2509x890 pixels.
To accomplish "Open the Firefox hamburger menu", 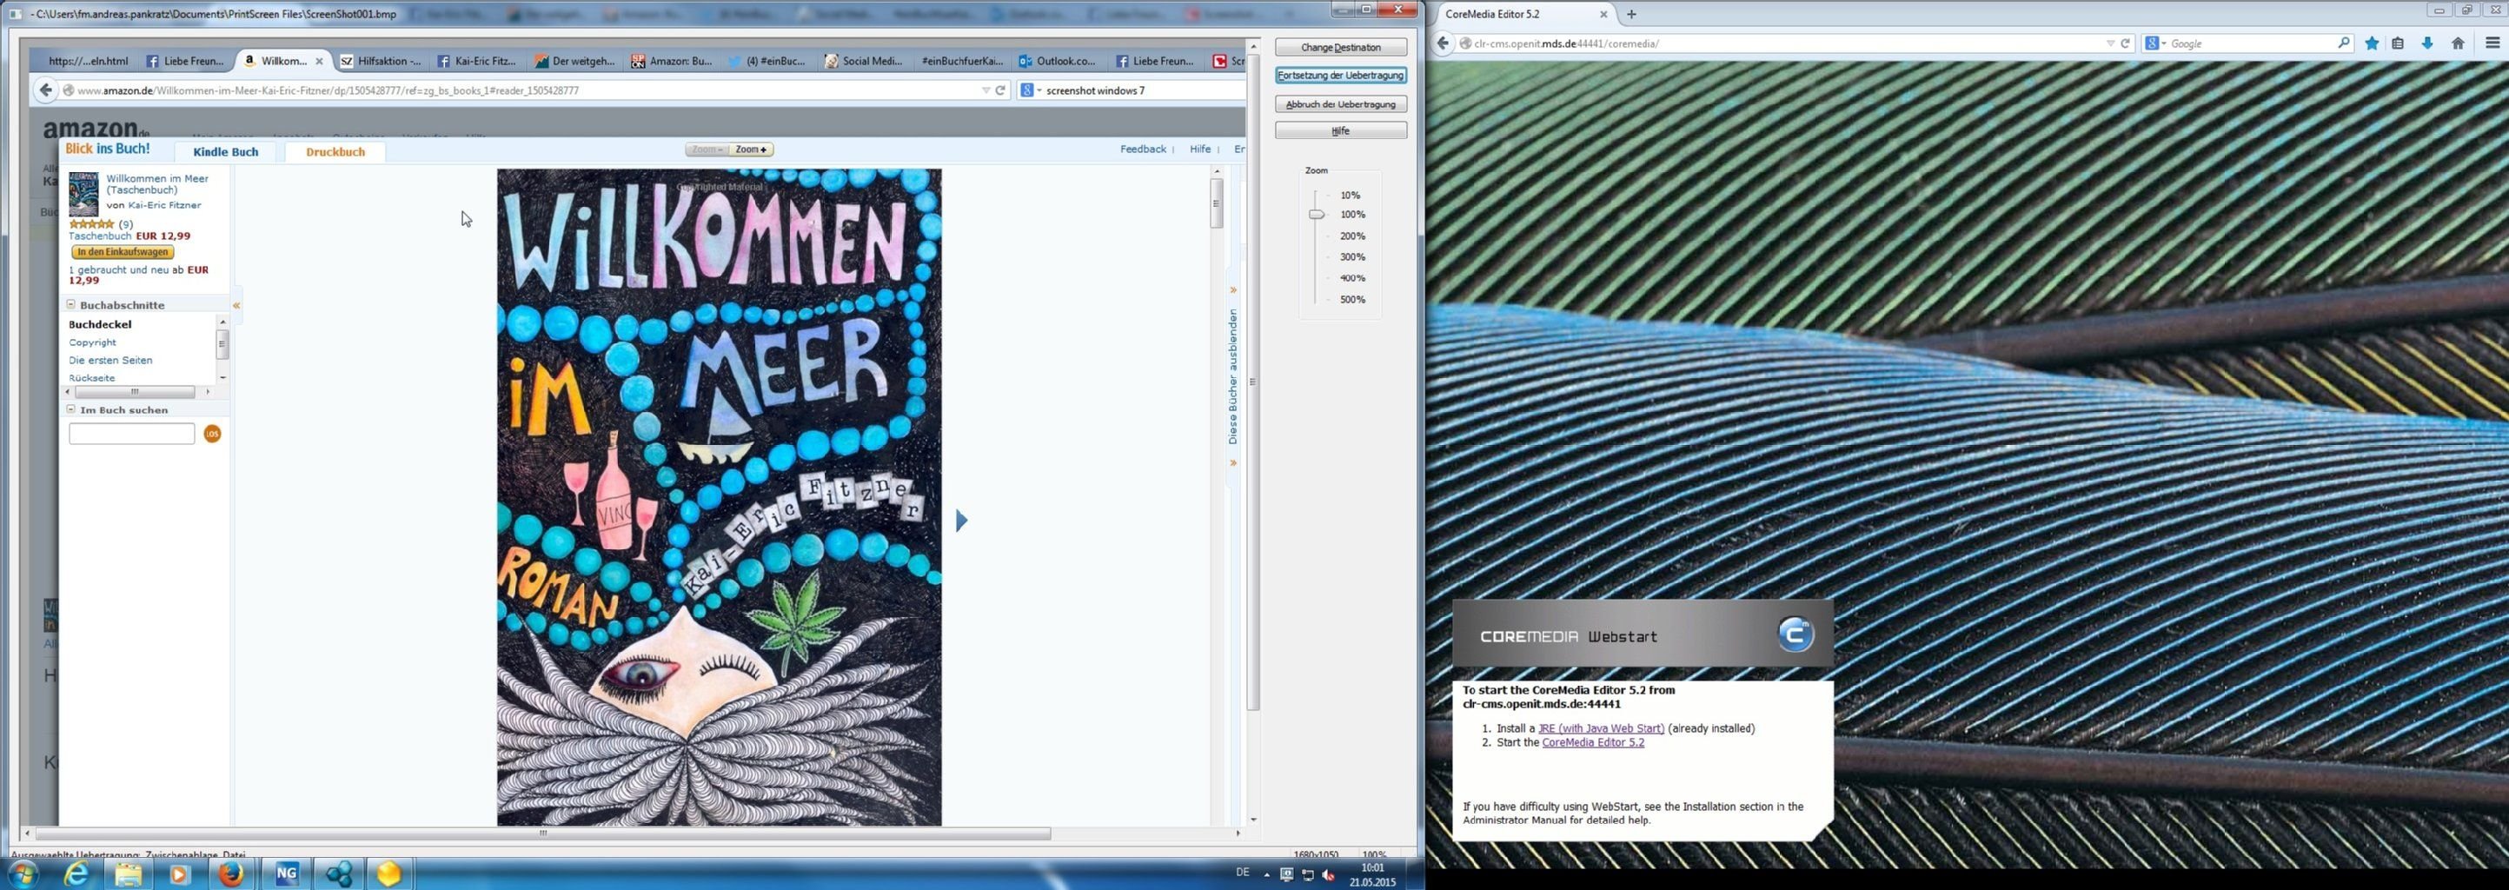I will [2492, 43].
